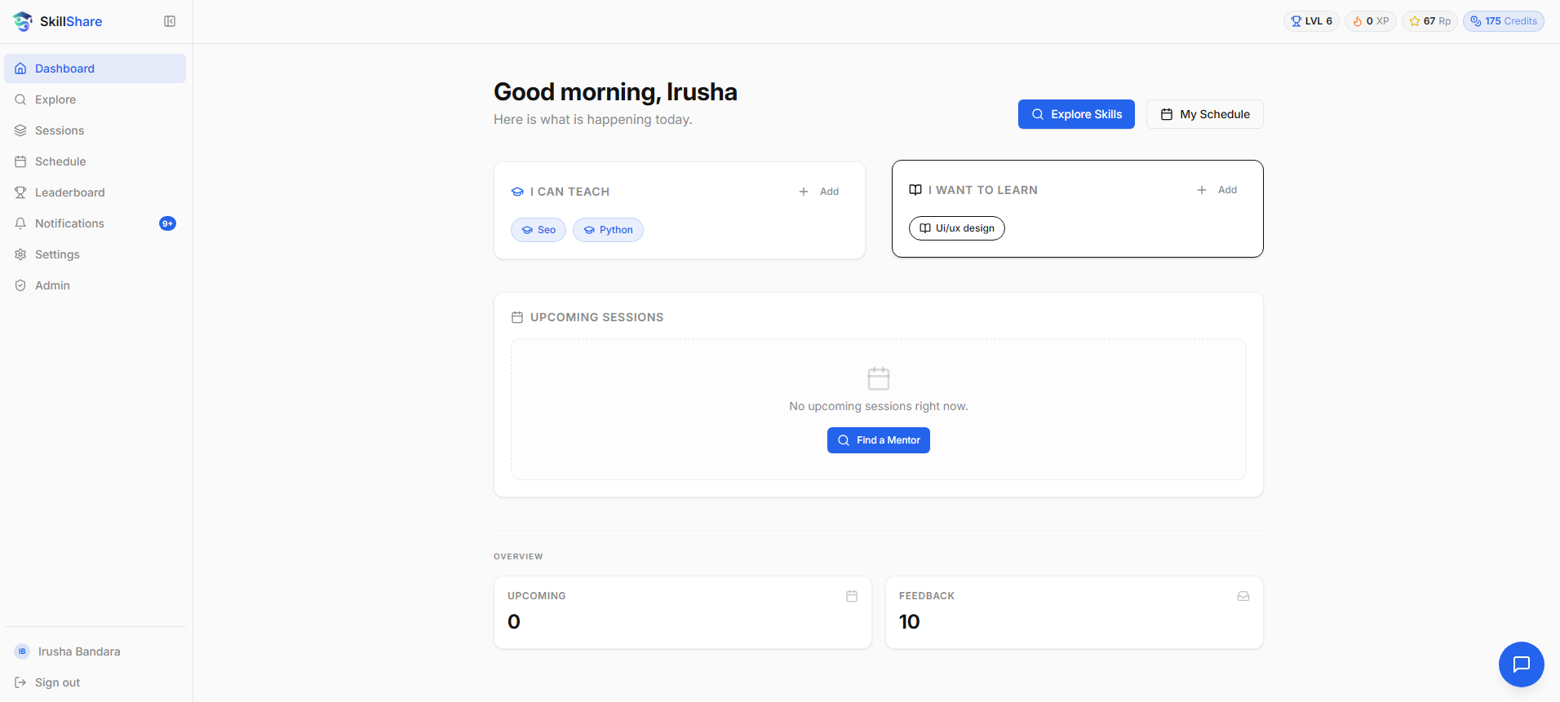Go to Explore in the sidebar
The width and height of the screenshot is (1560, 702).
[95, 99]
